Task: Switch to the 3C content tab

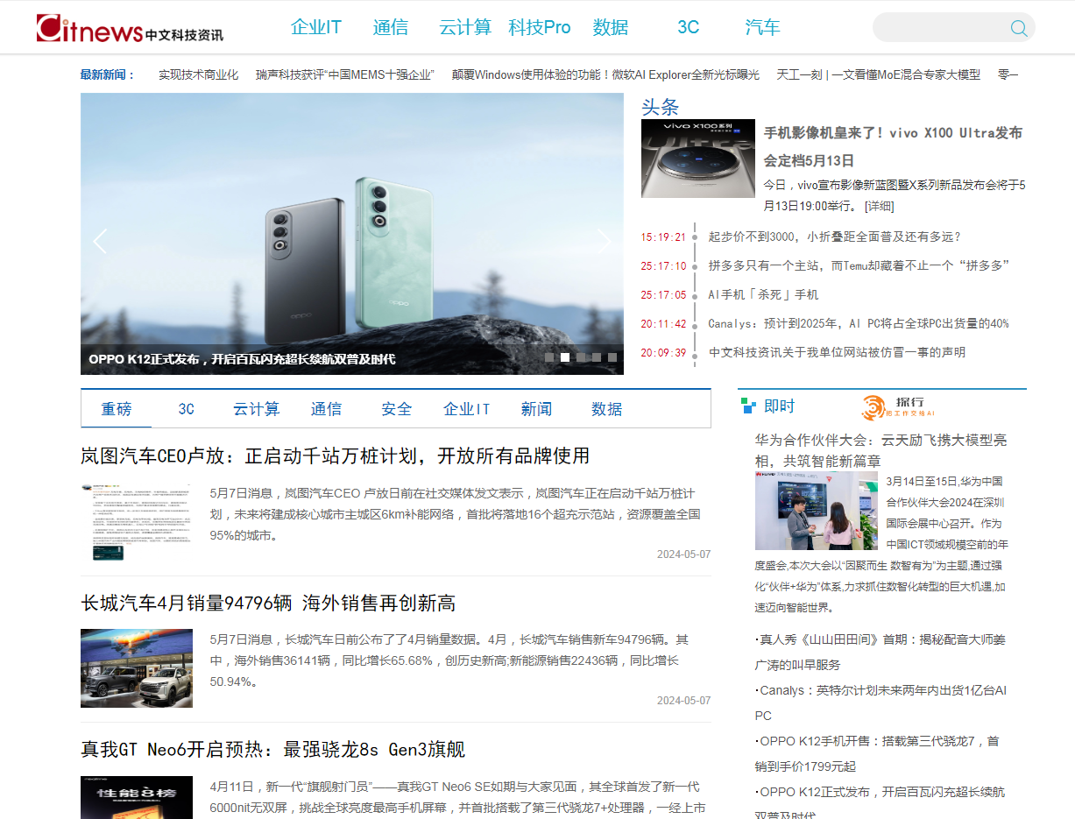Action: tap(187, 409)
